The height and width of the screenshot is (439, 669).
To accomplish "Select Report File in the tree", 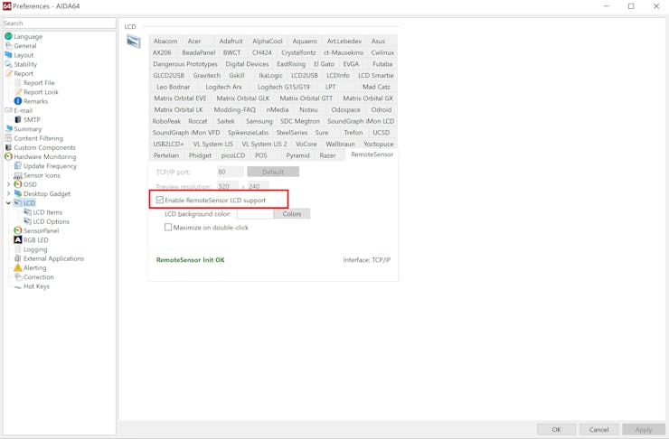I will coord(39,83).
